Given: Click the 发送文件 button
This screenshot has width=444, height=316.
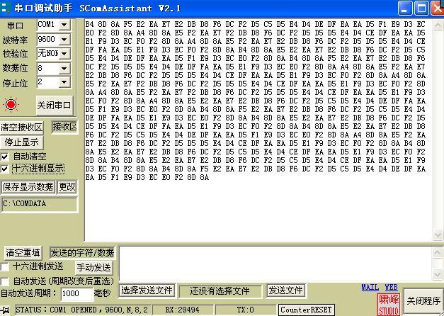Looking at the screenshot, I should (x=285, y=290).
